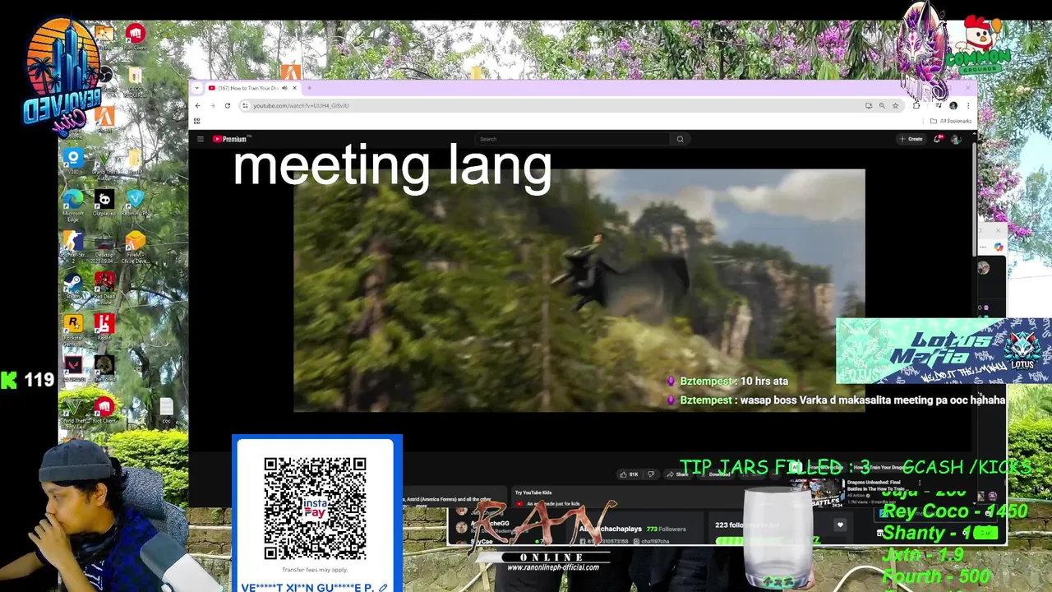1052x592 pixels.
Task: Reload the YouTube page
Action: coord(227,105)
